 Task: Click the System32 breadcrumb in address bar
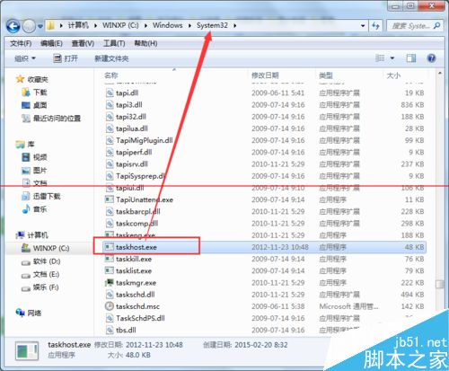click(212, 25)
